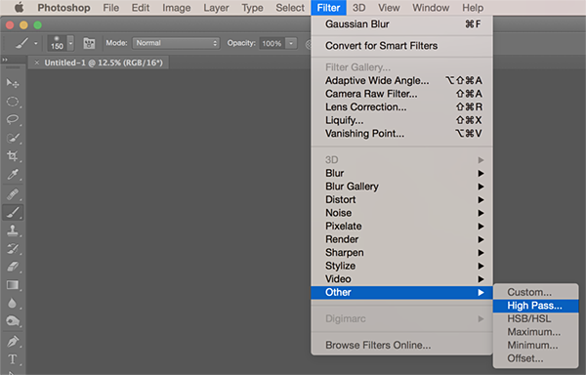Open Adaptive Wide Angle filter
The width and height of the screenshot is (586, 375).
(401, 81)
